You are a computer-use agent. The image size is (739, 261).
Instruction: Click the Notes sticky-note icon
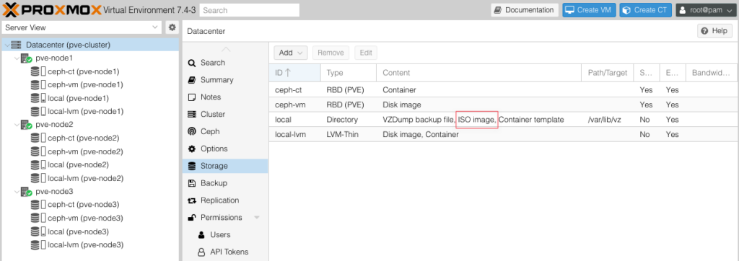point(191,97)
